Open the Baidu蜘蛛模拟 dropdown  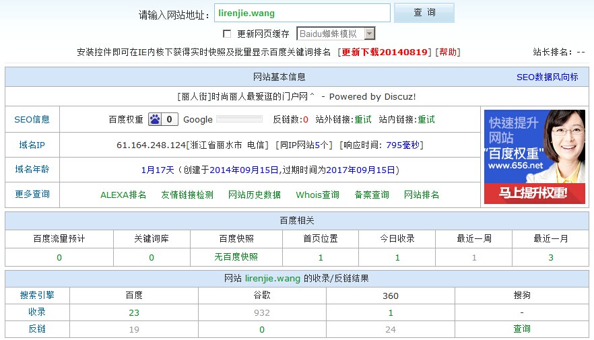click(335, 34)
